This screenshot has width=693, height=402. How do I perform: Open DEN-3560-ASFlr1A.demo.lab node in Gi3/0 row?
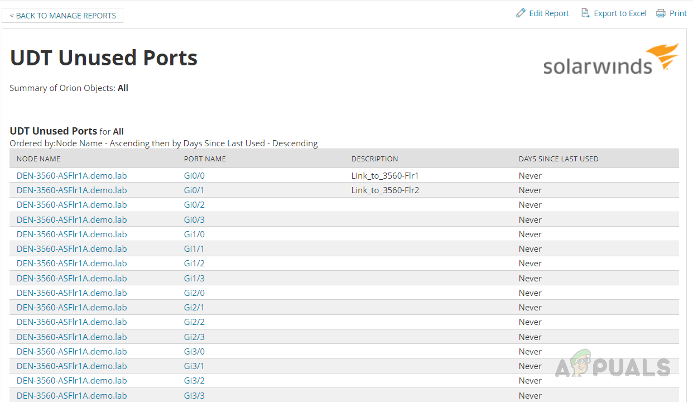pyautogui.click(x=72, y=351)
